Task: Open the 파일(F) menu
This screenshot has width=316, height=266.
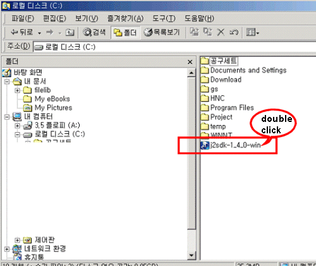Action: 23,18
